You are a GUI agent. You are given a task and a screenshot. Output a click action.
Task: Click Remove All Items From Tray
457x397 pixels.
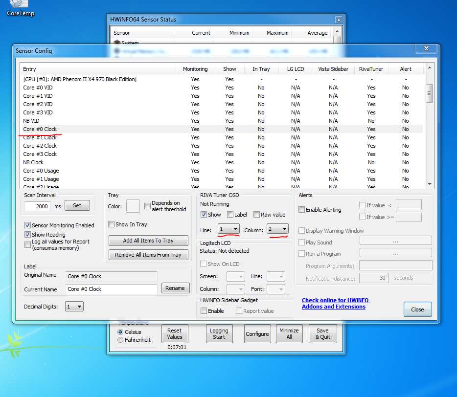(x=148, y=255)
